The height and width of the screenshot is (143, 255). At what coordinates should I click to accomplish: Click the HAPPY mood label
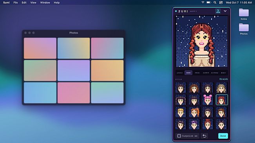[194, 11]
